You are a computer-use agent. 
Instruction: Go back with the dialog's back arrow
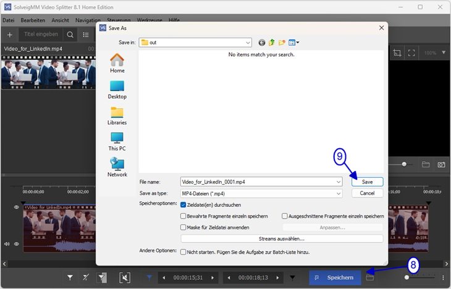261,43
